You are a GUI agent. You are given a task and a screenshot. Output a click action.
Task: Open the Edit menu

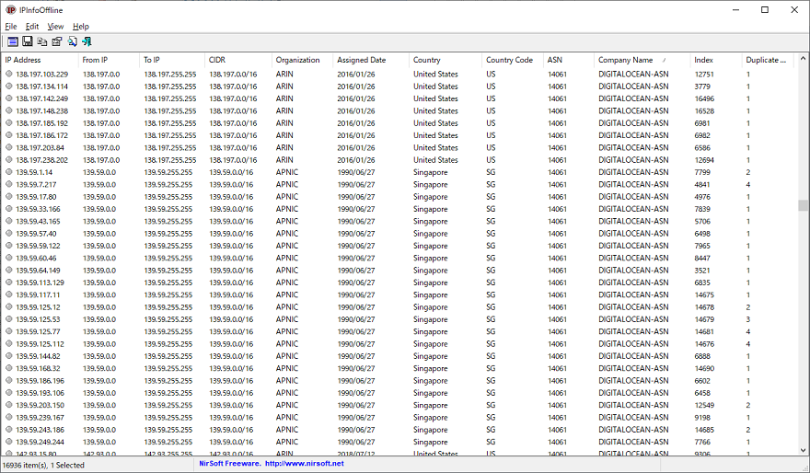(x=32, y=27)
